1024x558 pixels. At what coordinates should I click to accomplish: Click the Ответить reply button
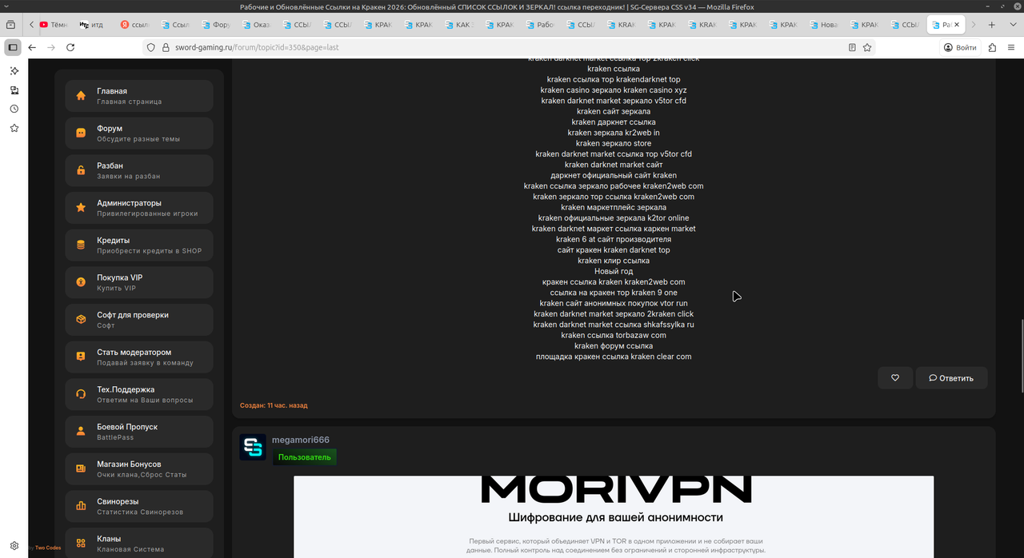click(951, 378)
